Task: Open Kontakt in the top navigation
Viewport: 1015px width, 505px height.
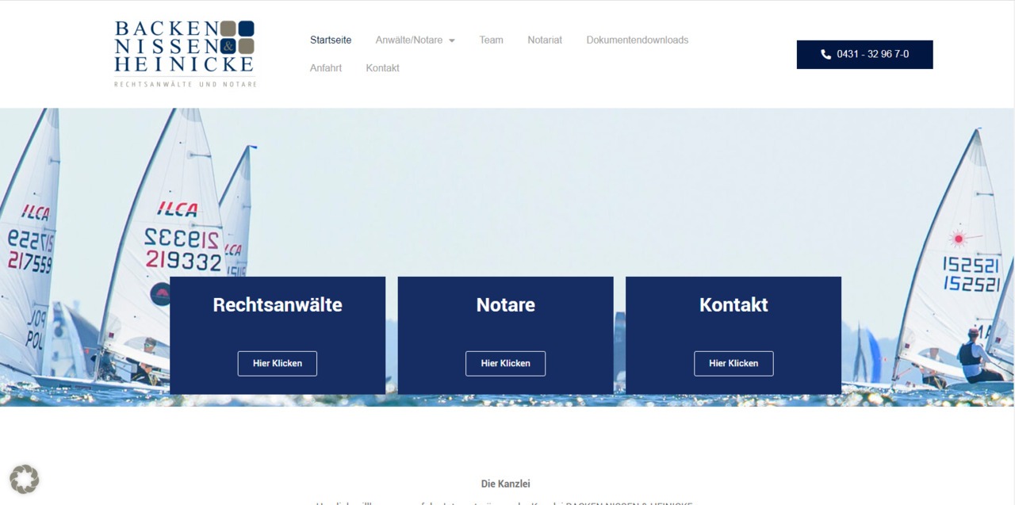Action: (x=382, y=68)
